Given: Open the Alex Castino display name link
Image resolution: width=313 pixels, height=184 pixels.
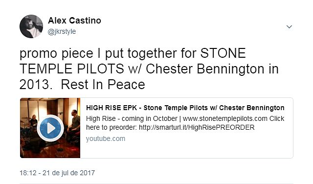Looking at the screenshot, I should [x=74, y=21].
